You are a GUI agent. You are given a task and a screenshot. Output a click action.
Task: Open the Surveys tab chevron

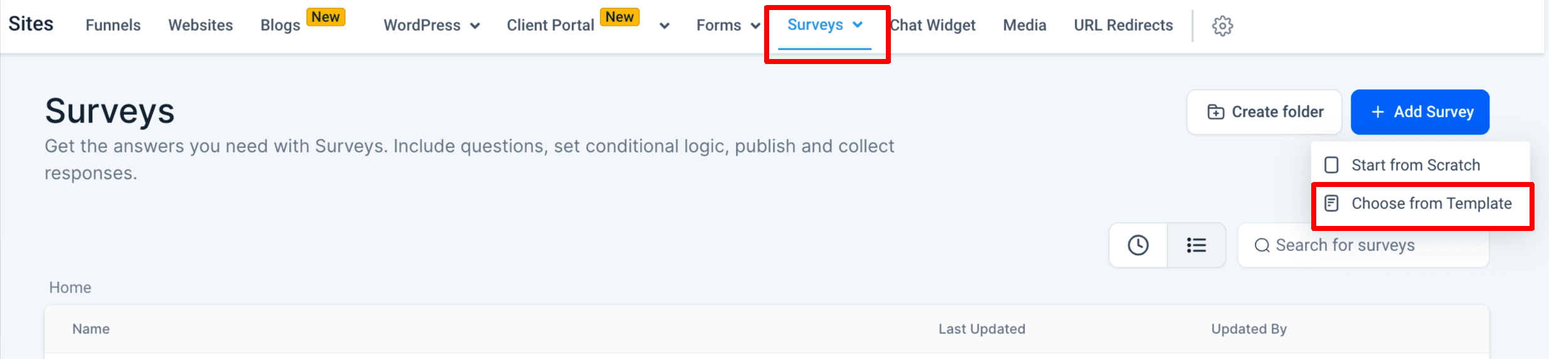(x=858, y=24)
